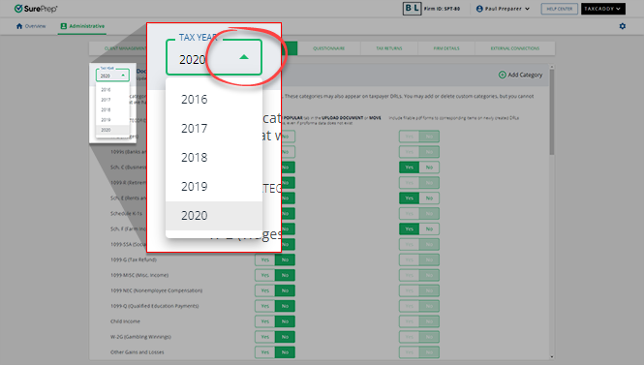Open the Tax Returns tab

389,48
